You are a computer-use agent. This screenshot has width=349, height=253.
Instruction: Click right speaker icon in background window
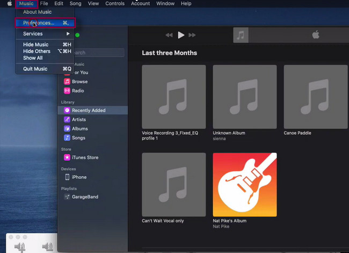point(47,247)
